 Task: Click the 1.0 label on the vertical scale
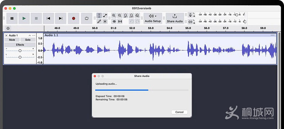(x=40, y=38)
